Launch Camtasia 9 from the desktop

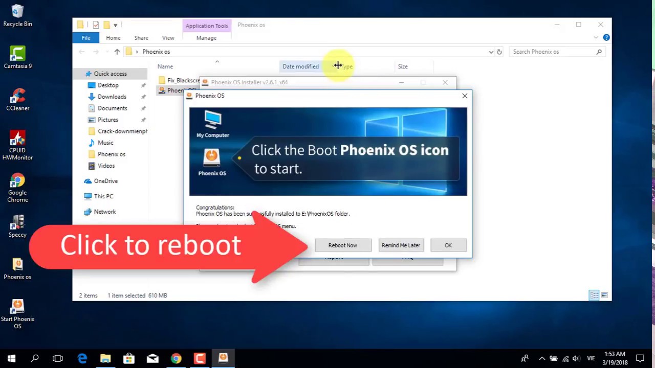[17, 53]
